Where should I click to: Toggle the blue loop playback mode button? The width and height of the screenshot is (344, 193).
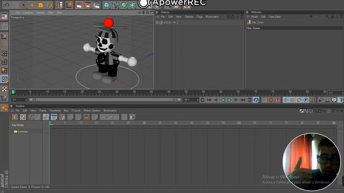[256, 100]
